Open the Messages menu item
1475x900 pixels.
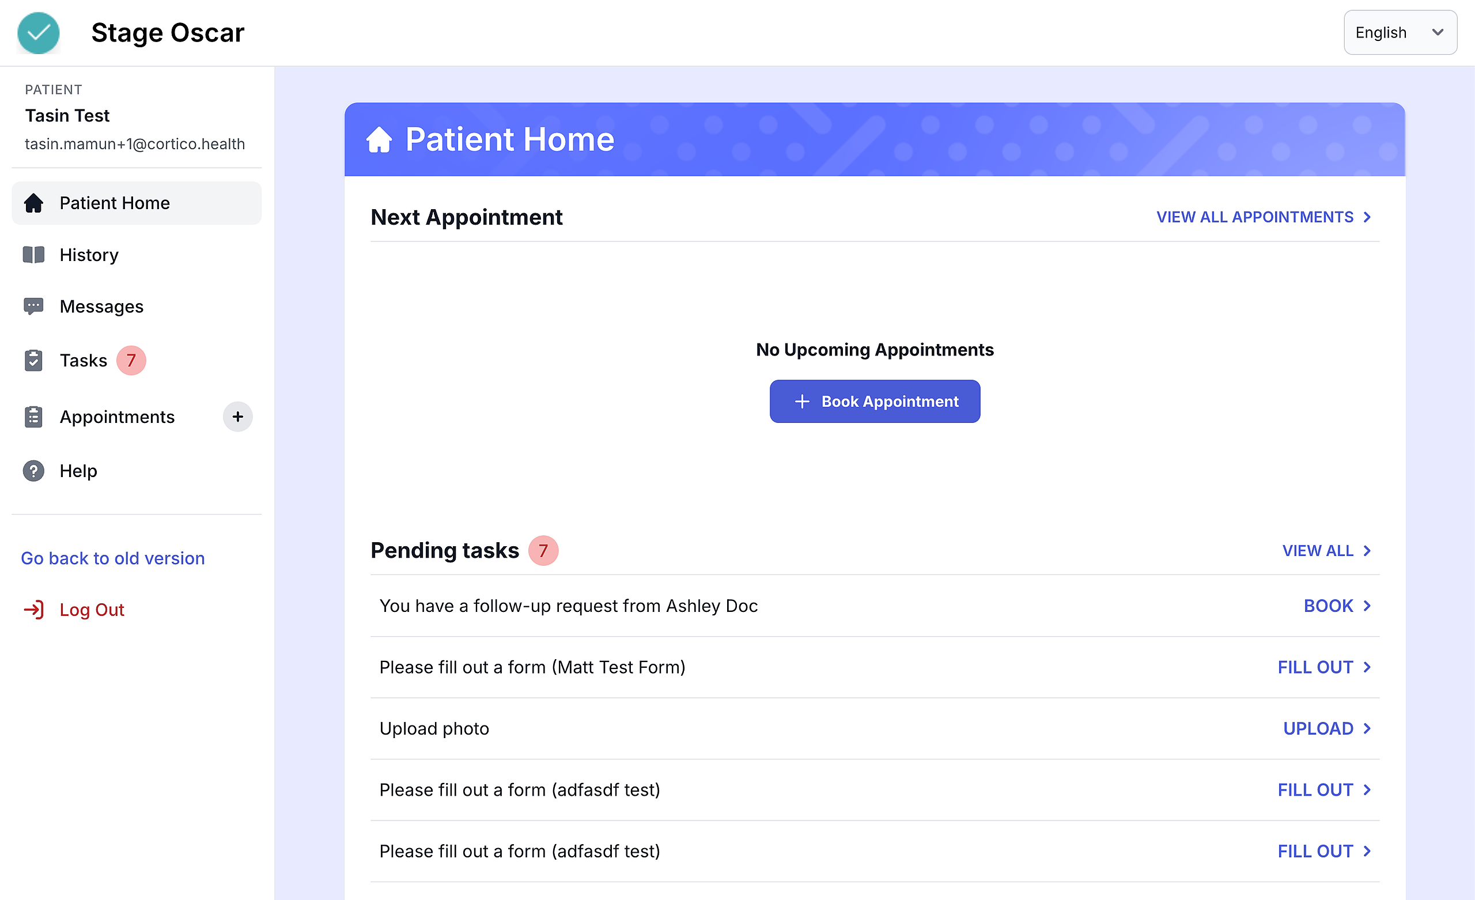click(102, 307)
